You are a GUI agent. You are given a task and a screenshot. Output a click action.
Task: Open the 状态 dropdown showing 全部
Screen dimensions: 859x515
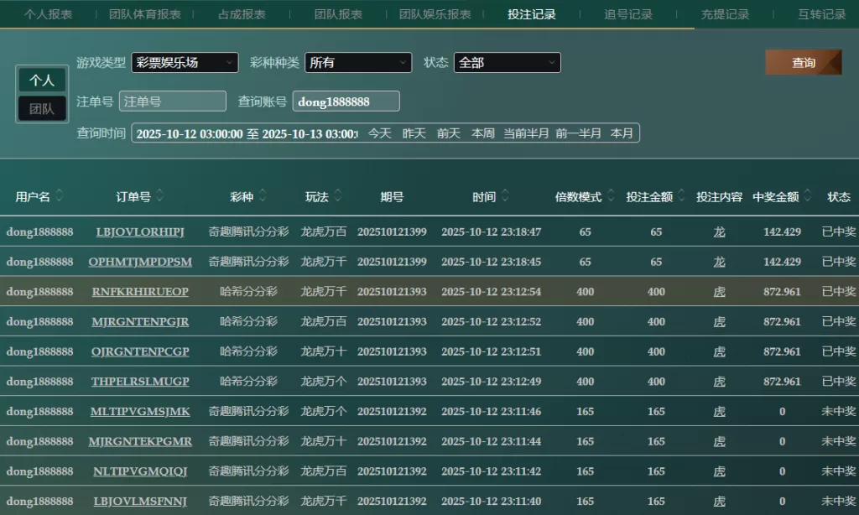tap(507, 63)
